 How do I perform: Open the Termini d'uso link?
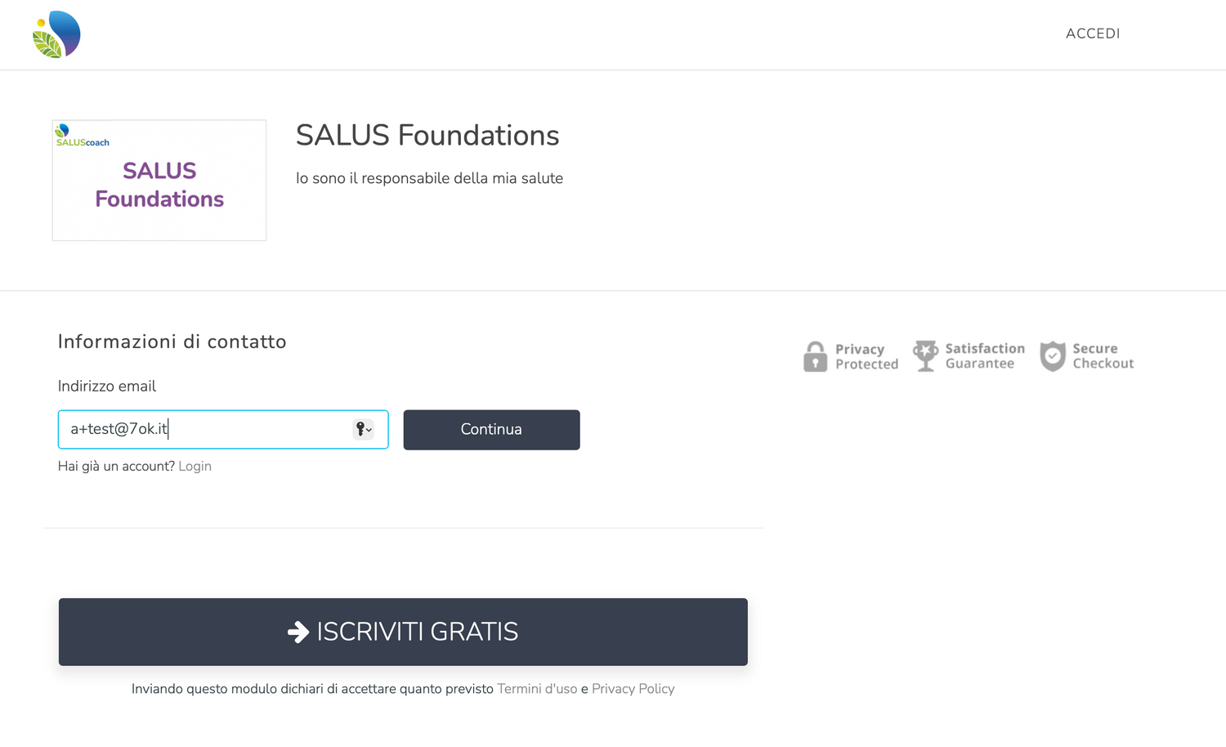coord(537,689)
